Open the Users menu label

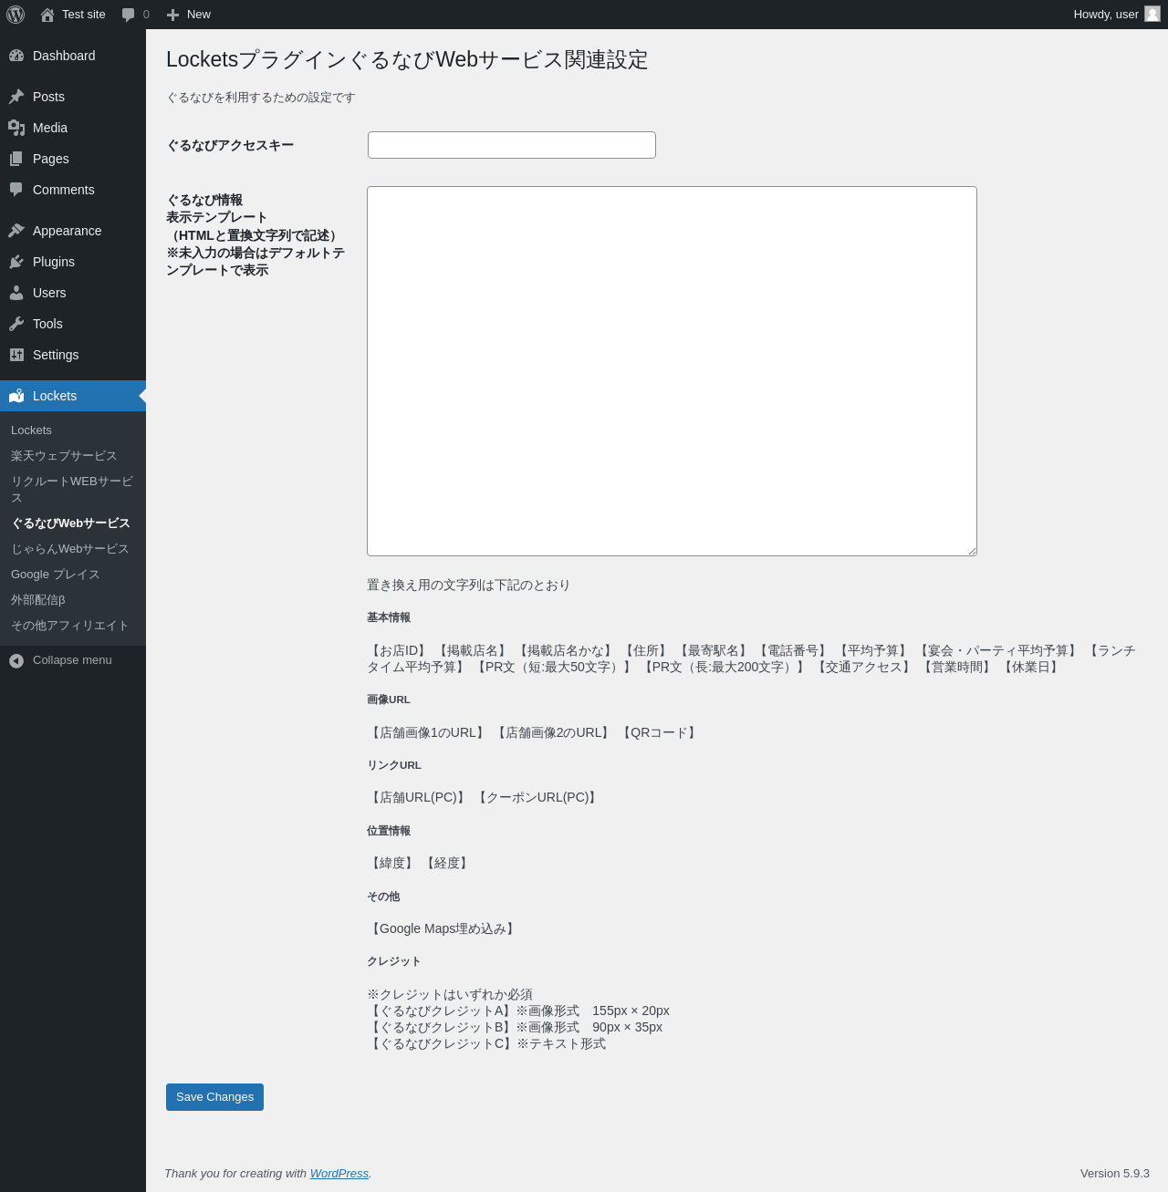pyautogui.click(x=49, y=293)
